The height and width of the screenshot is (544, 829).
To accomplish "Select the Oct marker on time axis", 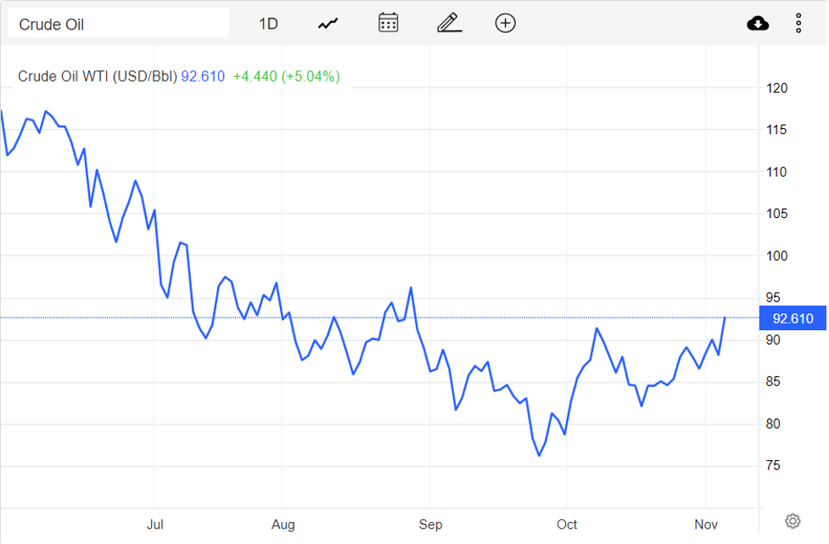I will tap(565, 524).
